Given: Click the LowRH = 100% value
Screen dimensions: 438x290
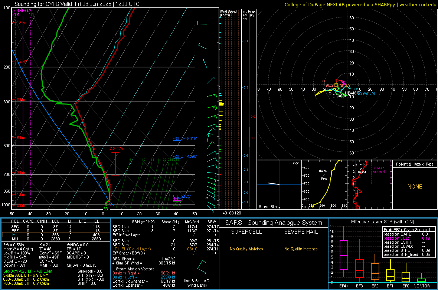Looking at the screenshot, I should (16, 253).
